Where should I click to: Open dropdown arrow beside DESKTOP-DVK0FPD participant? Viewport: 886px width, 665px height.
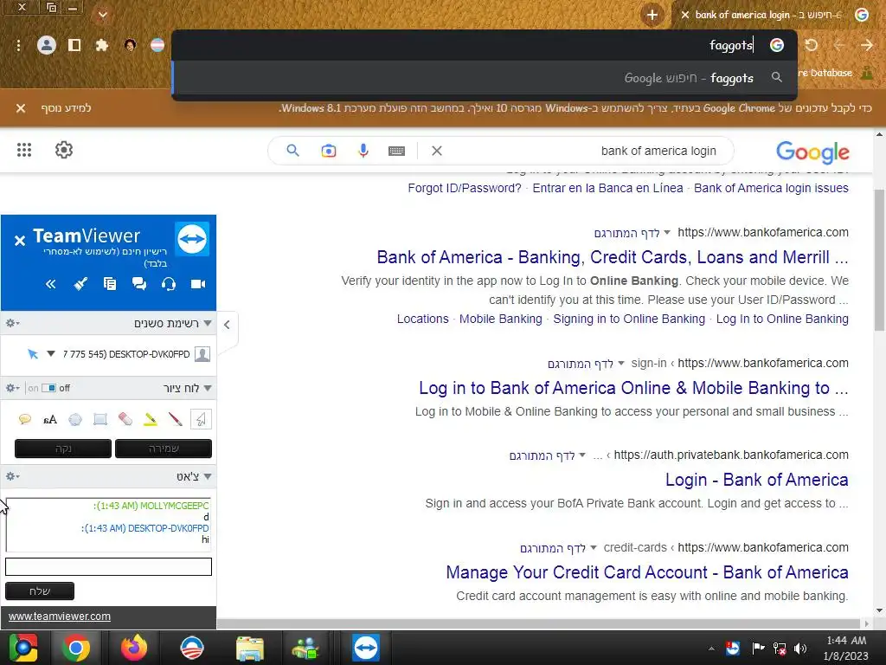[51, 354]
